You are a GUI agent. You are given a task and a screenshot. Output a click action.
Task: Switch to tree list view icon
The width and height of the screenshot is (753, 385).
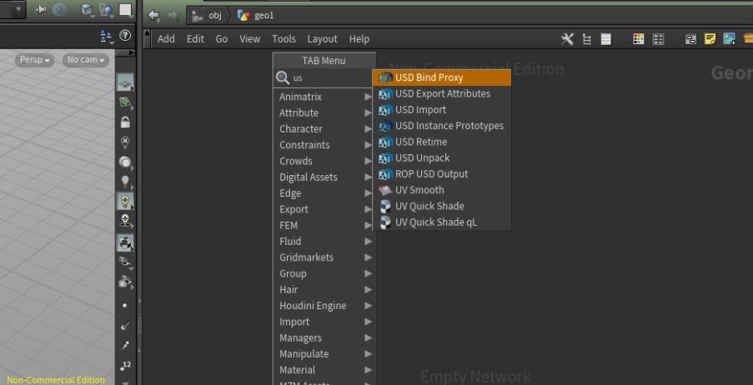(x=588, y=39)
